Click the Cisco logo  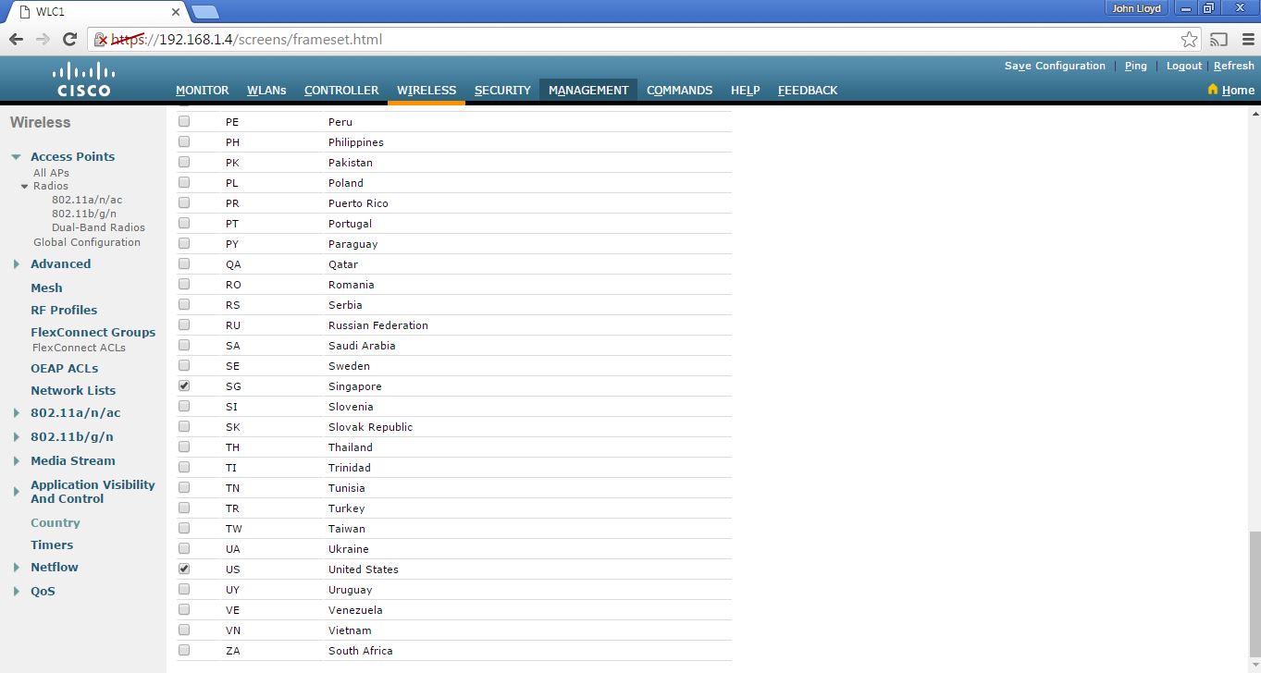point(83,80)
